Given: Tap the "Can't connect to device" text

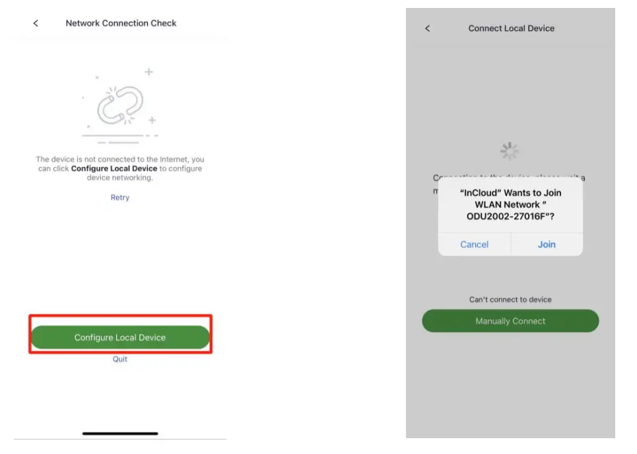Looking at the screenshot, I should (x=510, y=300).
